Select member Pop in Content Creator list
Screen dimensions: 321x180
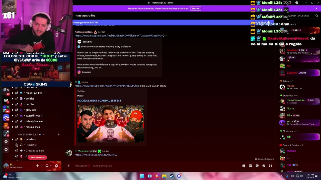299,165
